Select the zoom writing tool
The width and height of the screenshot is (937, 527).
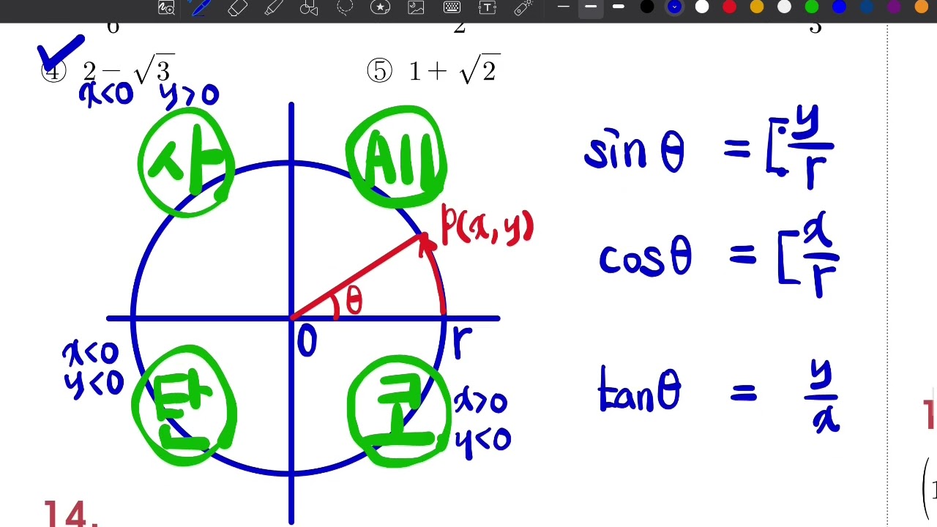pyautogui.click(x=167, y=7)
